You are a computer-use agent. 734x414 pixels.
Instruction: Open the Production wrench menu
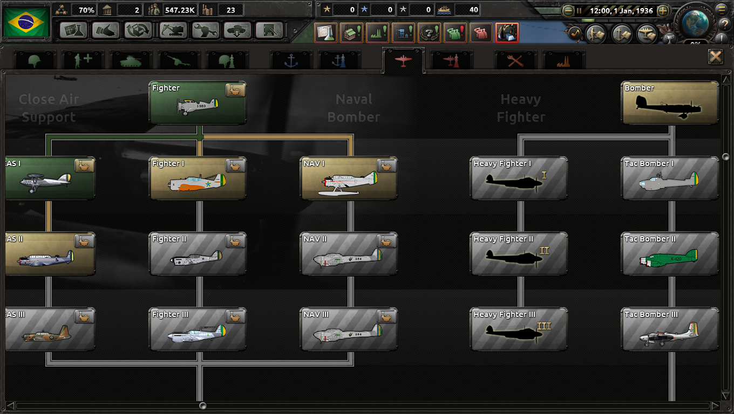206,30
